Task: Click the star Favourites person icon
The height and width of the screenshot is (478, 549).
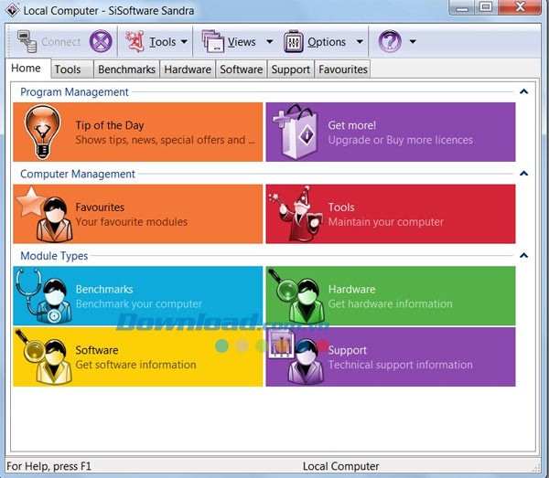Action: tap(45, 214)
